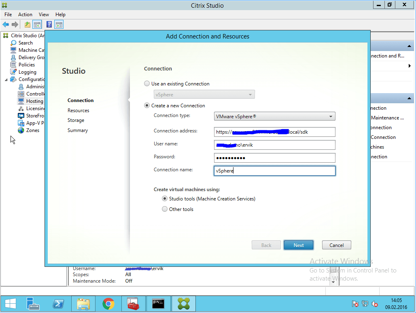Open the File menu
416x313 pixels.
tap(8, 15)
